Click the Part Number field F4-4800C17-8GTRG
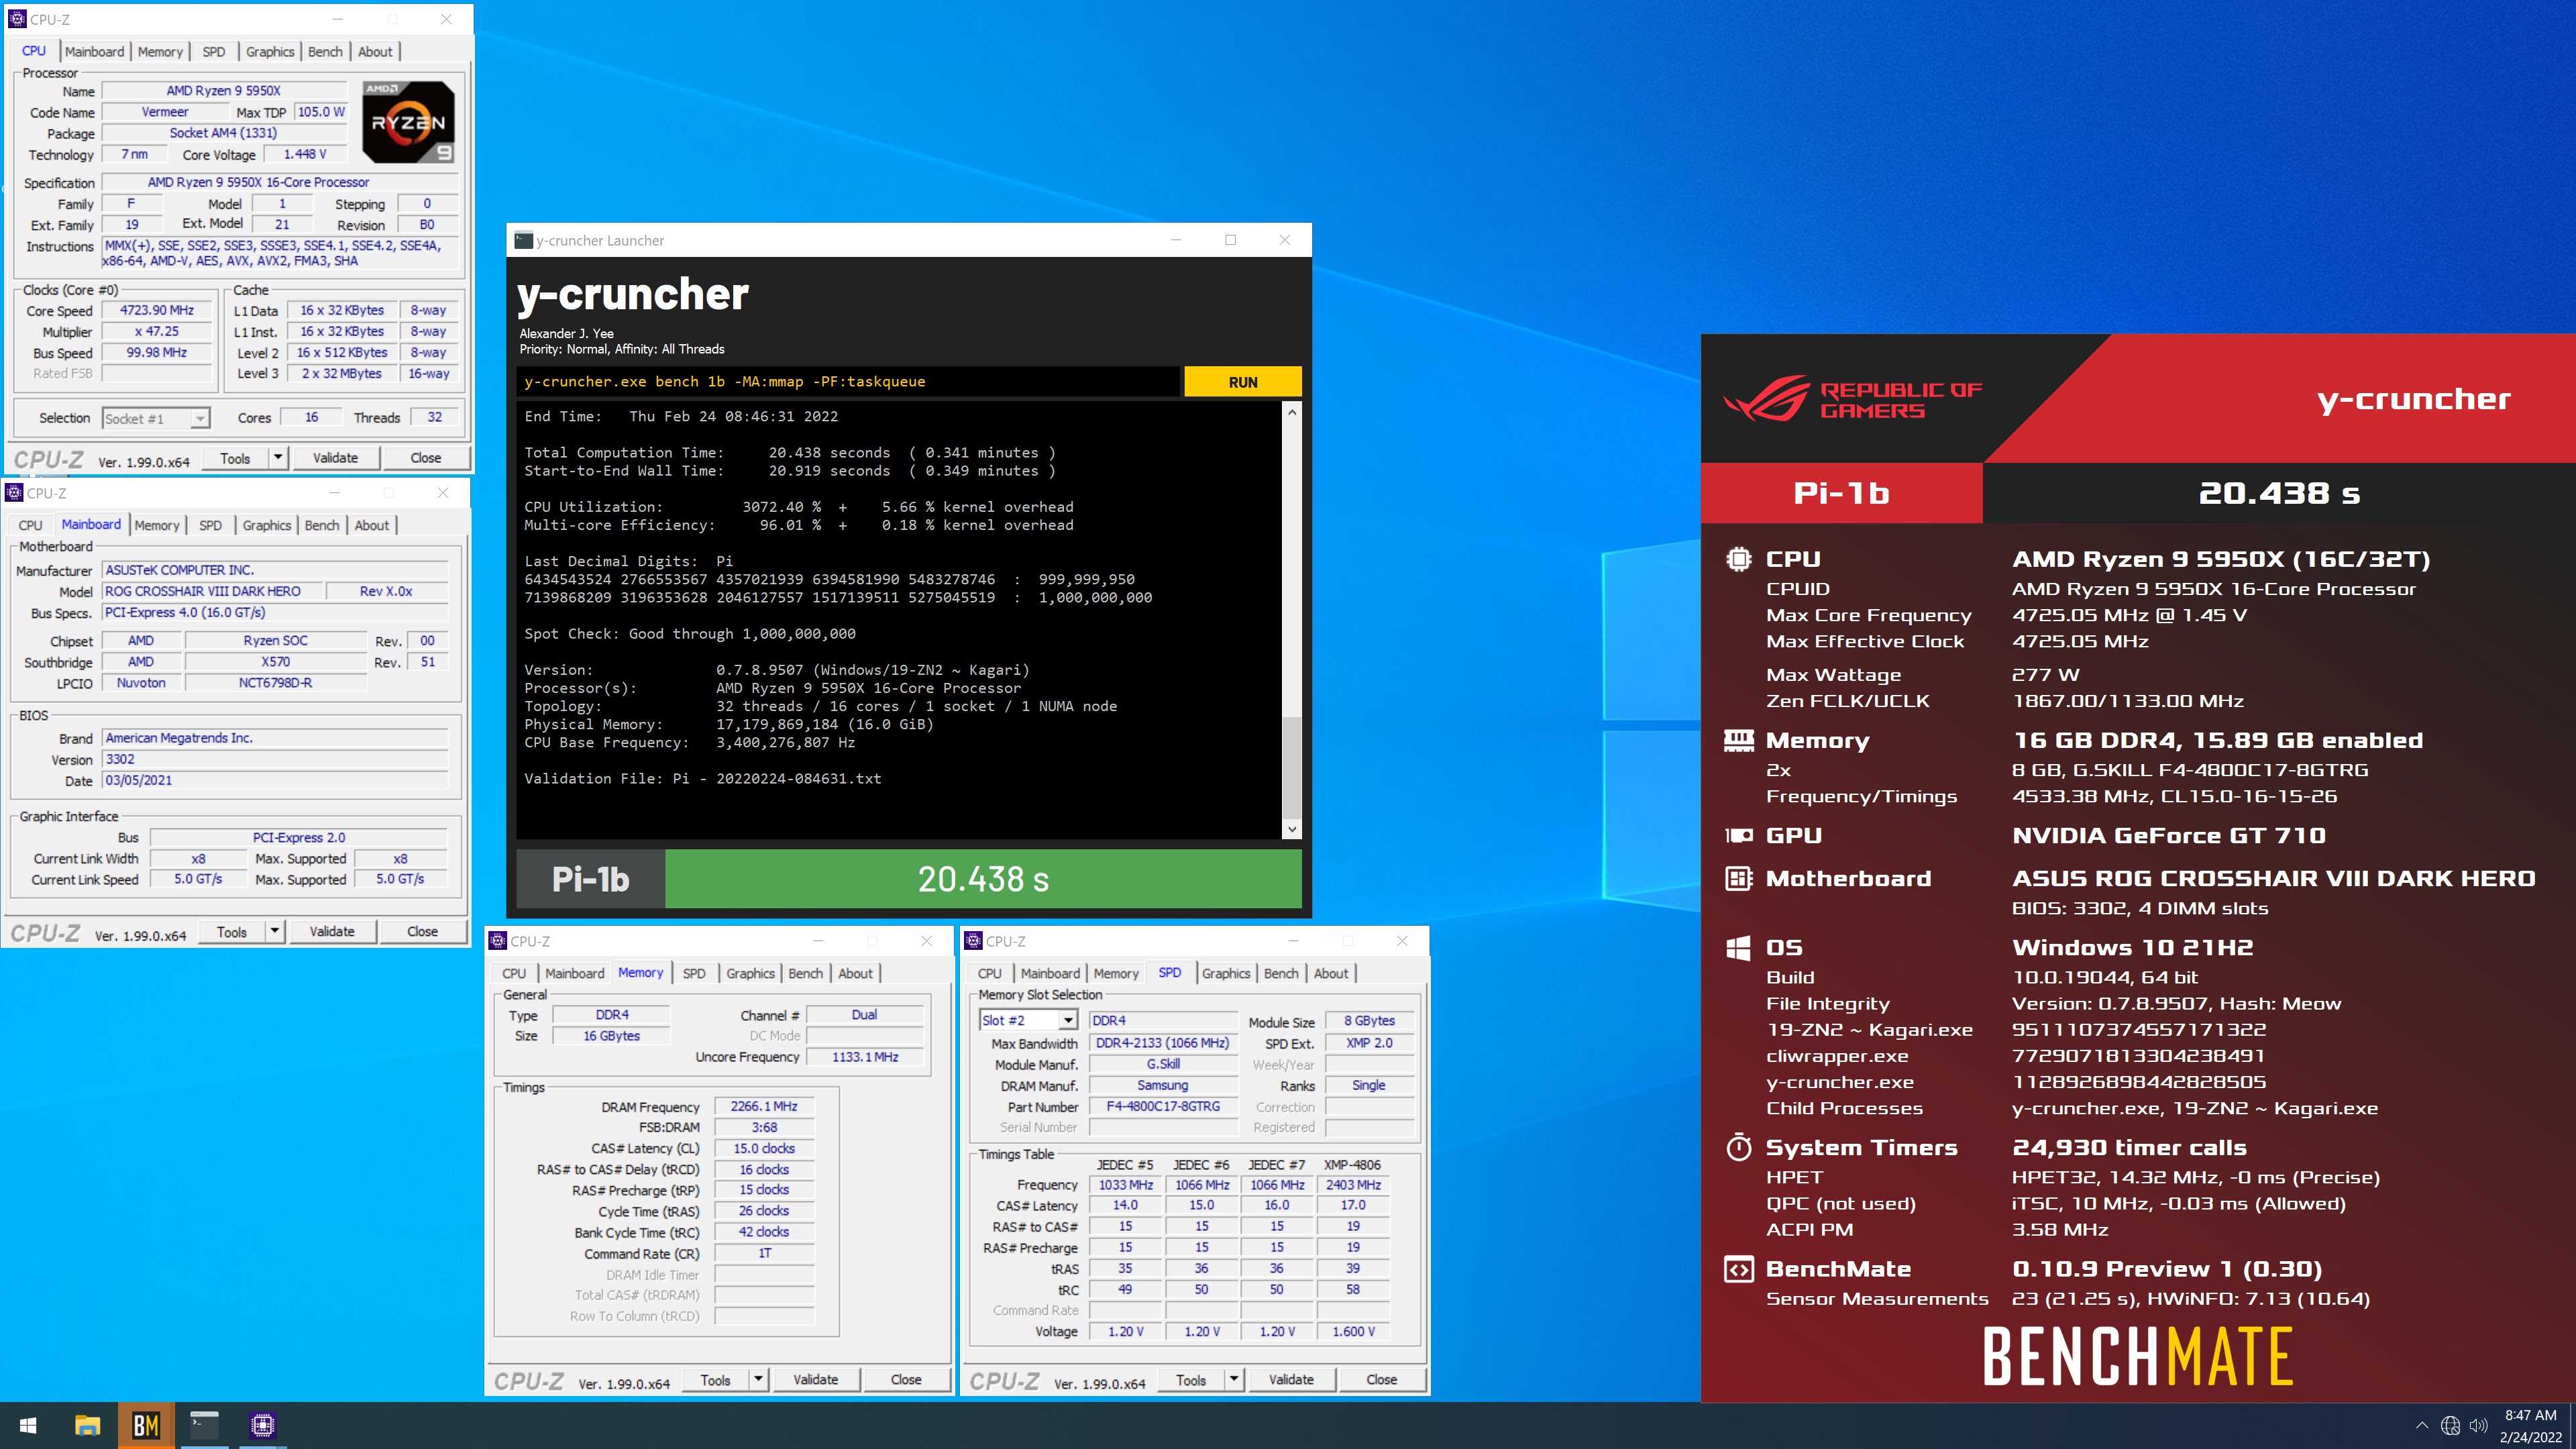The image size is (2576, 1449). point(1163,1106)
